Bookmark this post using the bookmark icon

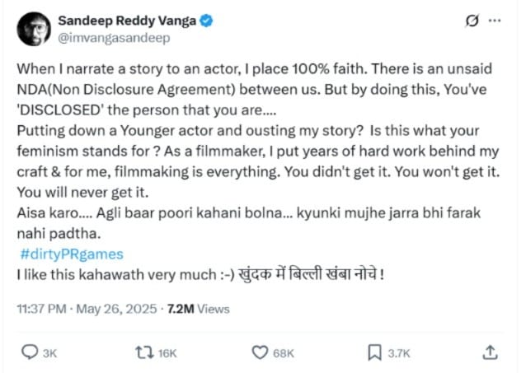tap(373, 352)
